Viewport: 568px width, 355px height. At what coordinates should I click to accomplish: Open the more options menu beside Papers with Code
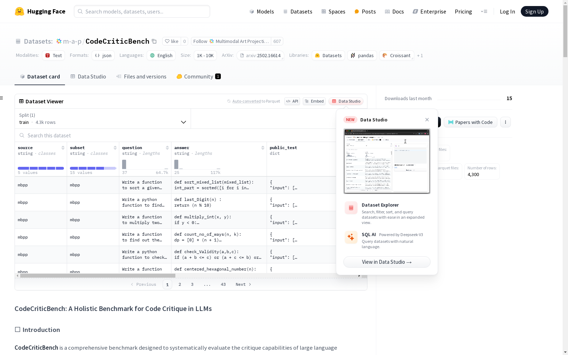click(x=506, y=122)
